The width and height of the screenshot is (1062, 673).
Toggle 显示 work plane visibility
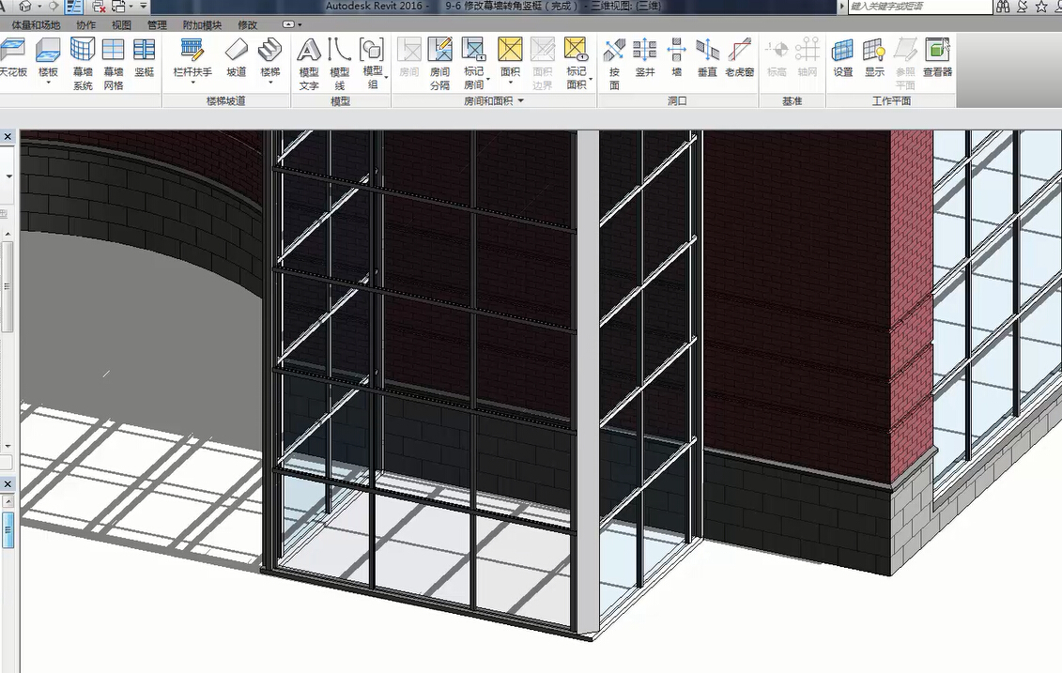(874, 58)
